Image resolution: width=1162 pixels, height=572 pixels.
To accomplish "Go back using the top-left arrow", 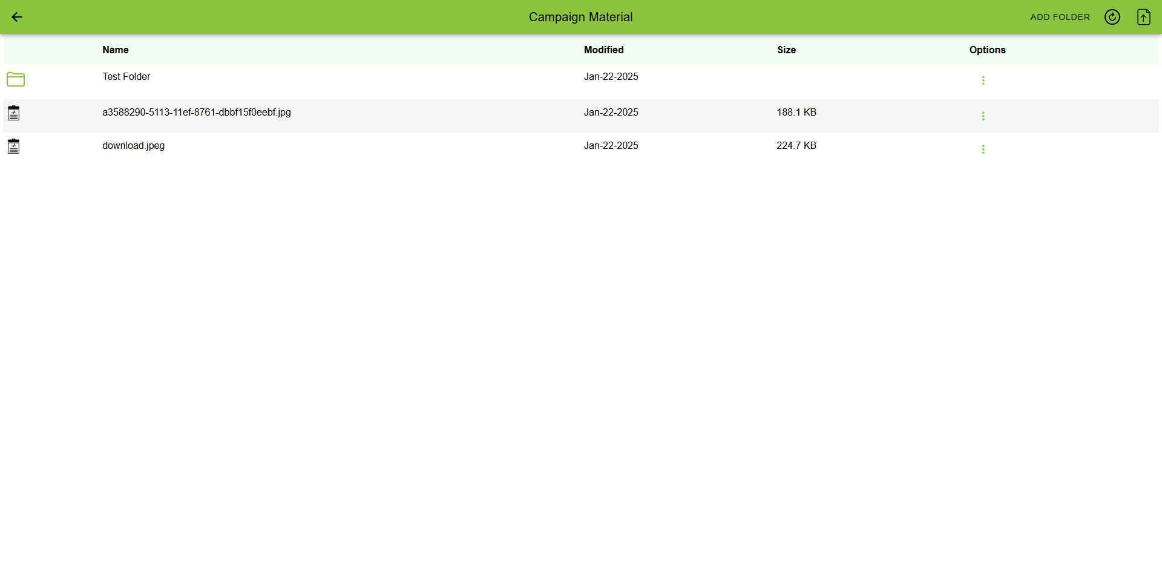I will (17, 17).
